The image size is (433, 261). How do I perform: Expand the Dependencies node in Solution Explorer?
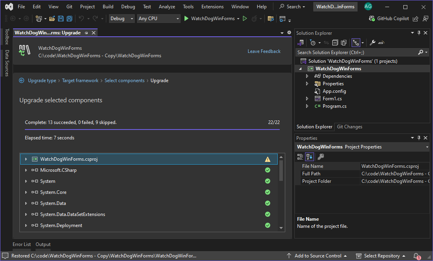[307, 76]
